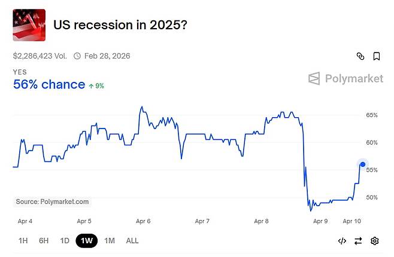Screen dimensions: 394x257
Task: Click the 56% chance value
Action: click(x=49, y=84)
